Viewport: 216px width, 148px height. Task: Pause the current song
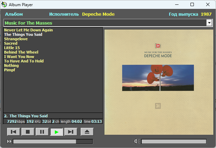(42, 132)
